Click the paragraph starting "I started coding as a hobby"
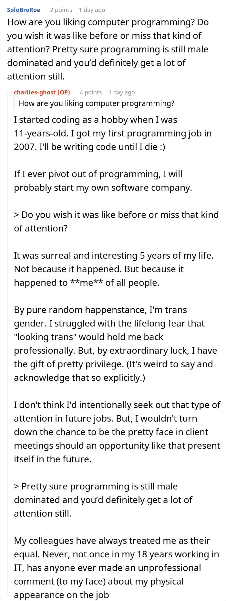 point(113,133)
